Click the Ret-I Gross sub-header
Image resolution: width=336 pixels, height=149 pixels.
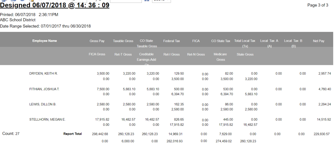172,54
